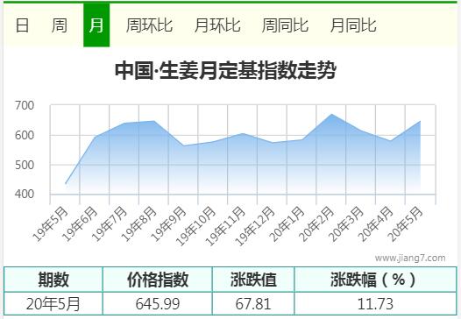The height and width of the screenshot is (319, 461).
Task: Click the 19年5月 starting point on chart line
Action: [x=66, y=183]
